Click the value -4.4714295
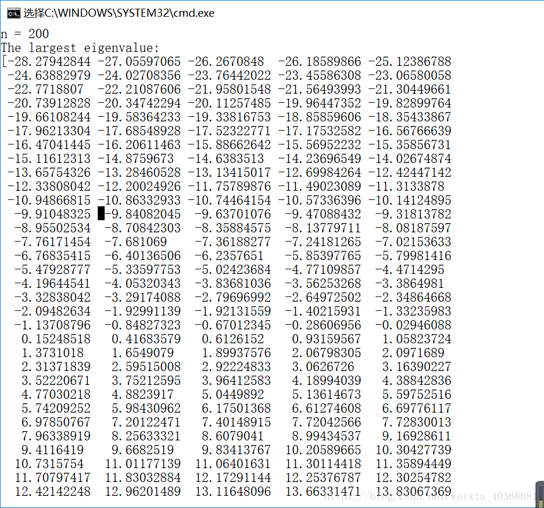This screenshot has height=508, width=544. [x=410, y=270]
